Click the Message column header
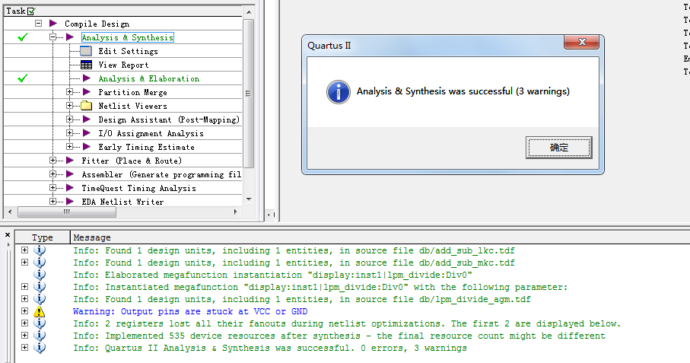Viewport: 690px width, 363px height. (x=380, y=237)
